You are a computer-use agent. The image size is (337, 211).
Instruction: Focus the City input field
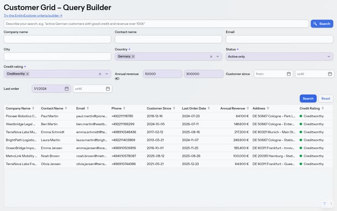click(57, 57)
